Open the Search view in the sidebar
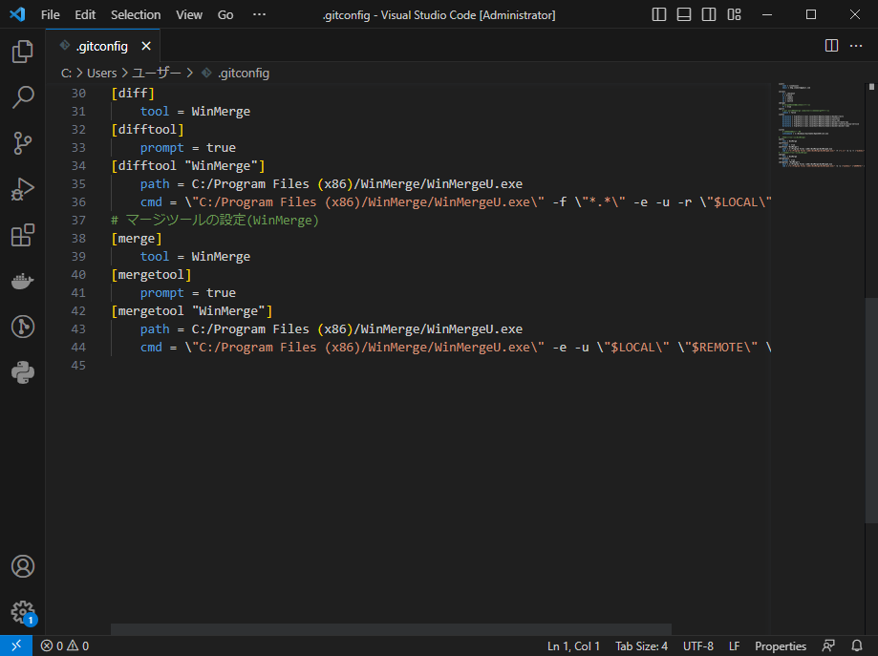Viewport: 878px width, 656px height. (23, 96)
